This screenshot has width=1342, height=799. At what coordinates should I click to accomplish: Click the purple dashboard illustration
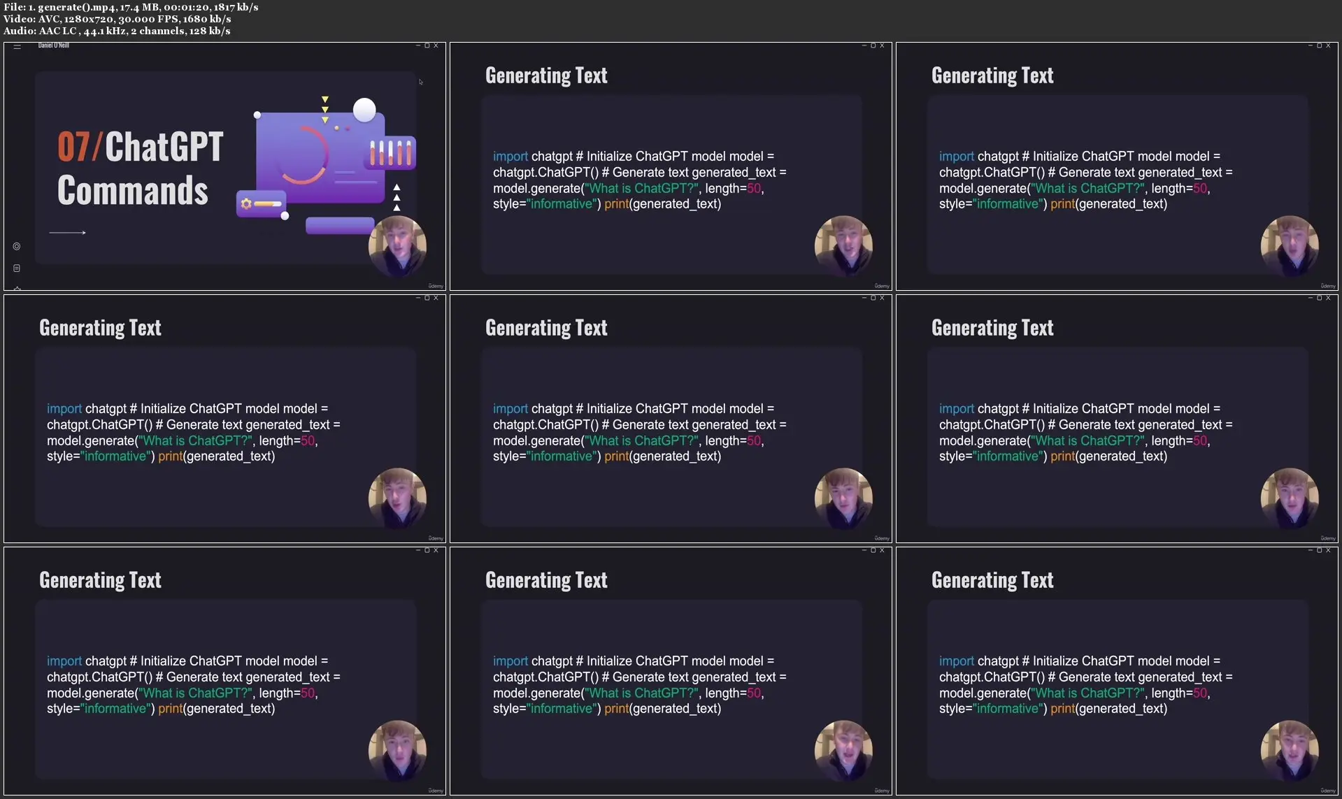pos(327,165)
